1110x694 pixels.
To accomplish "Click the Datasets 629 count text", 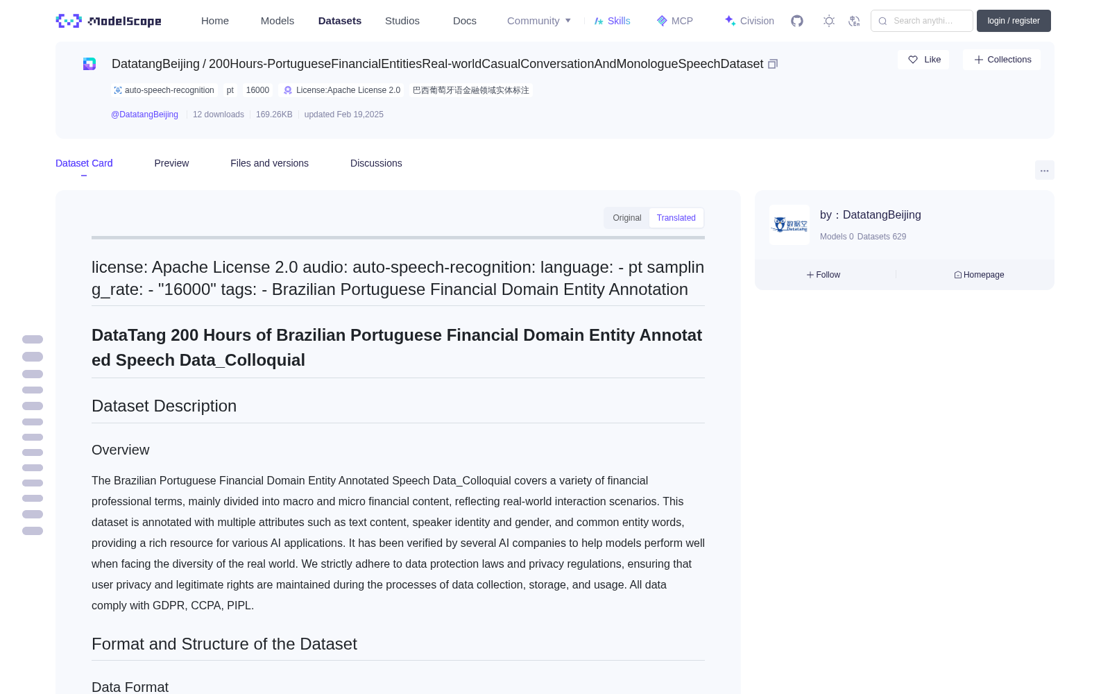I will tap(882, 237).
